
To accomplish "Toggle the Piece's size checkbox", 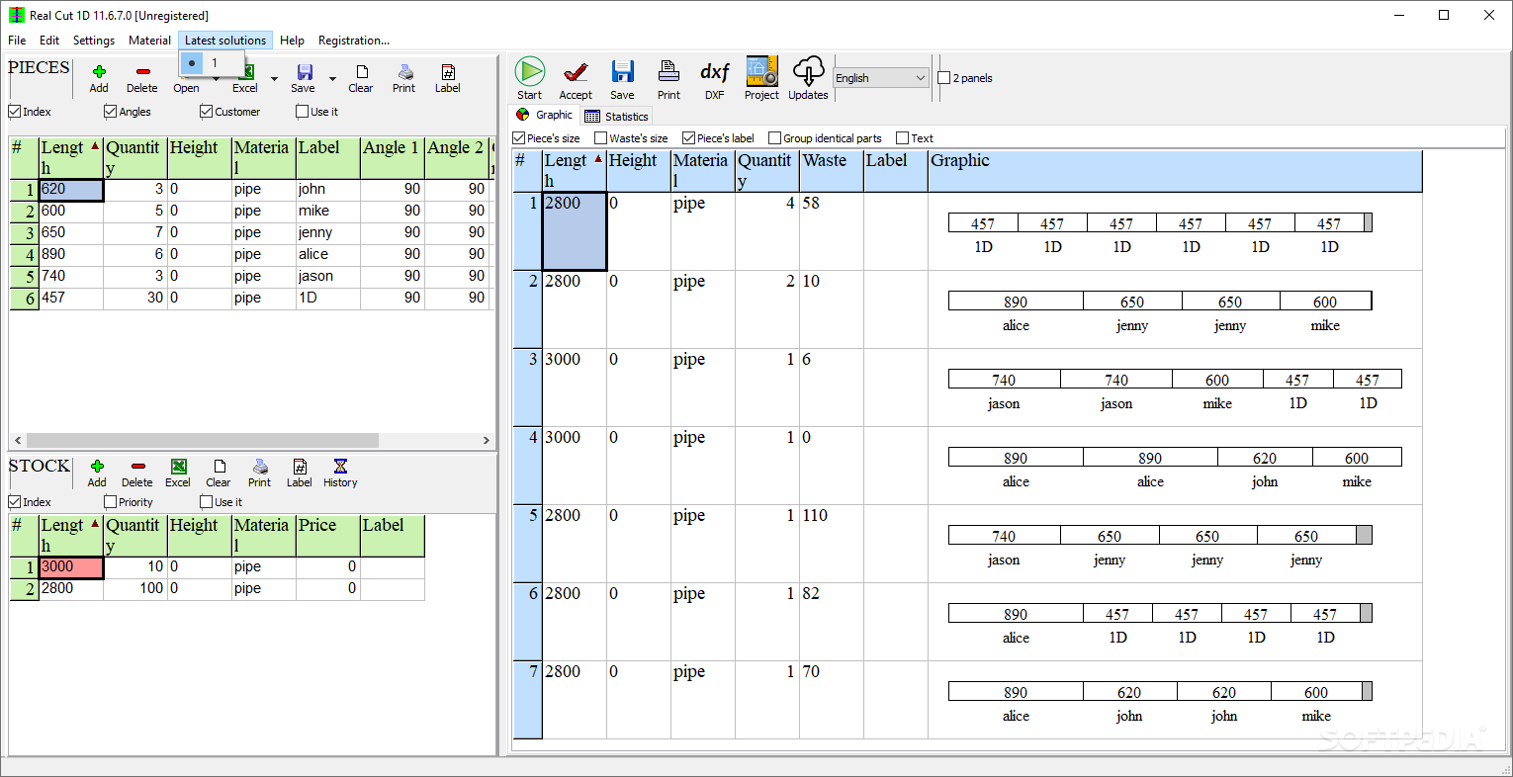I will [519, 138].
